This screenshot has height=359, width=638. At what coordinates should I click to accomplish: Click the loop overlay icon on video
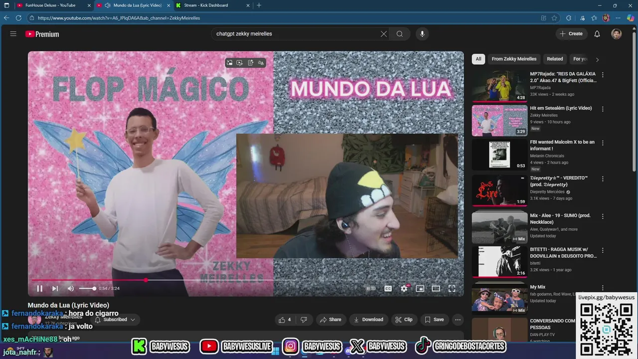click(x=229, y=63)
